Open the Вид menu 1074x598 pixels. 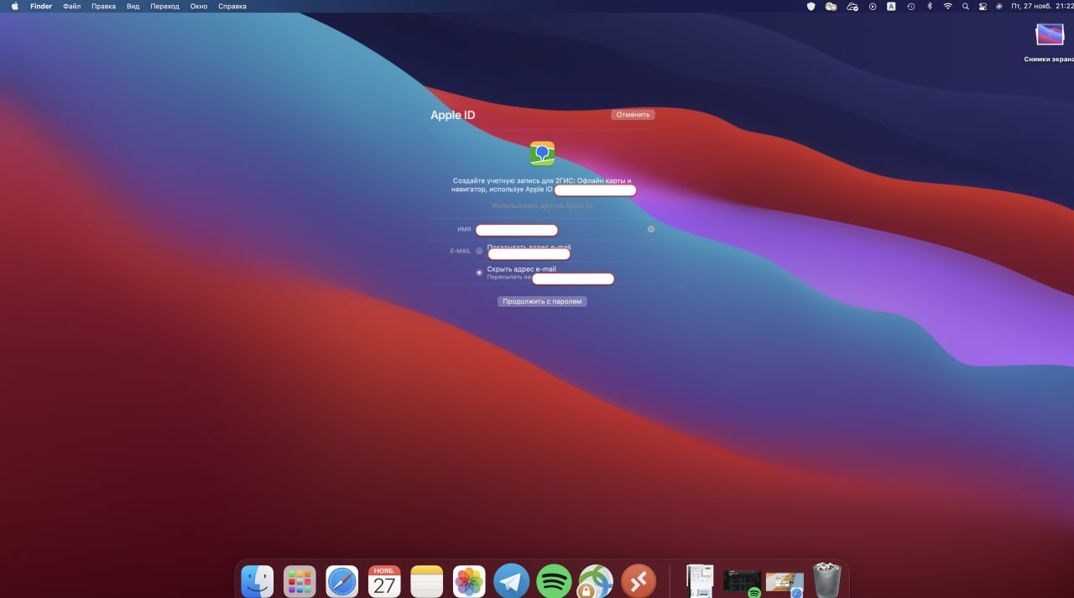tap(133, 6)
